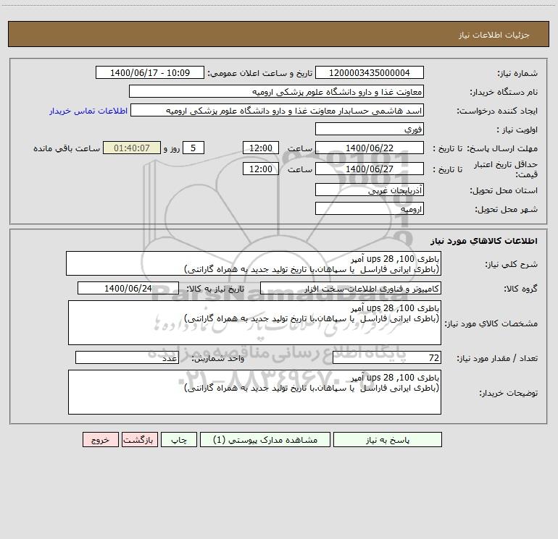Image resolution: width=558 pixels, height=539 pixels.
Task: Click priority field showing فوری
Action: coord(370,129)
